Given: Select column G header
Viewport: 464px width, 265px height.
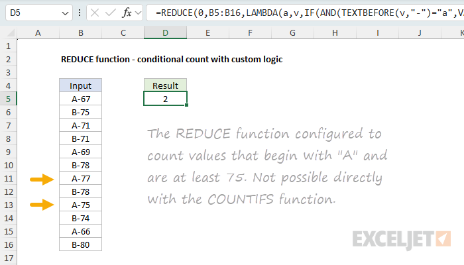Looking at the screenshot, I should (293, 32).
